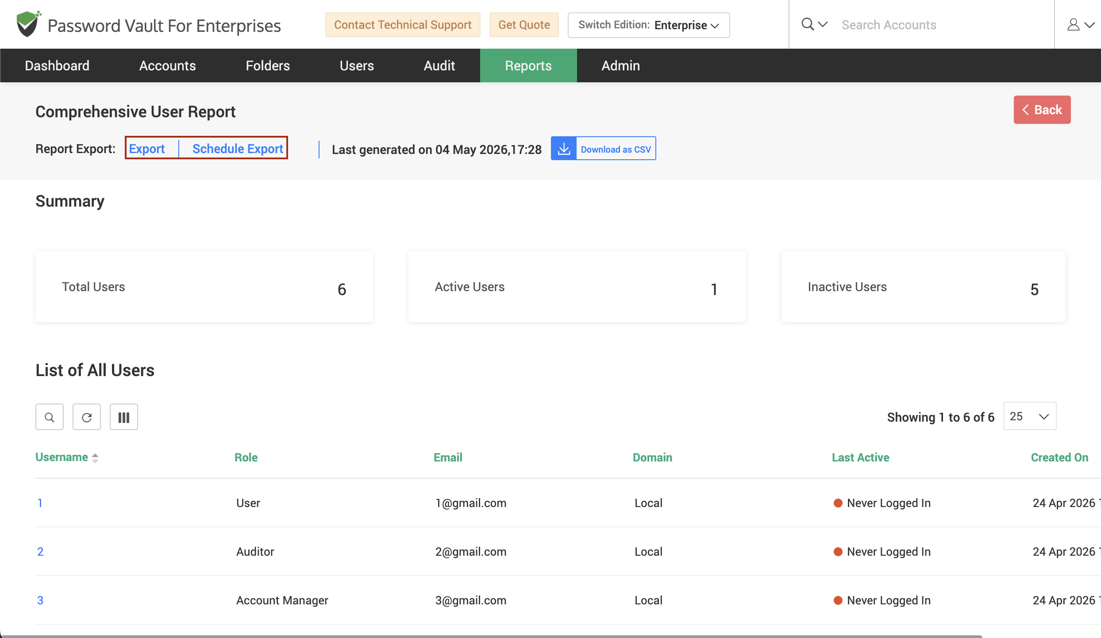Screen dimensions: 1101x638
Task: Click the 2@gmail.com email cell
Action: [x=471, y=552]
